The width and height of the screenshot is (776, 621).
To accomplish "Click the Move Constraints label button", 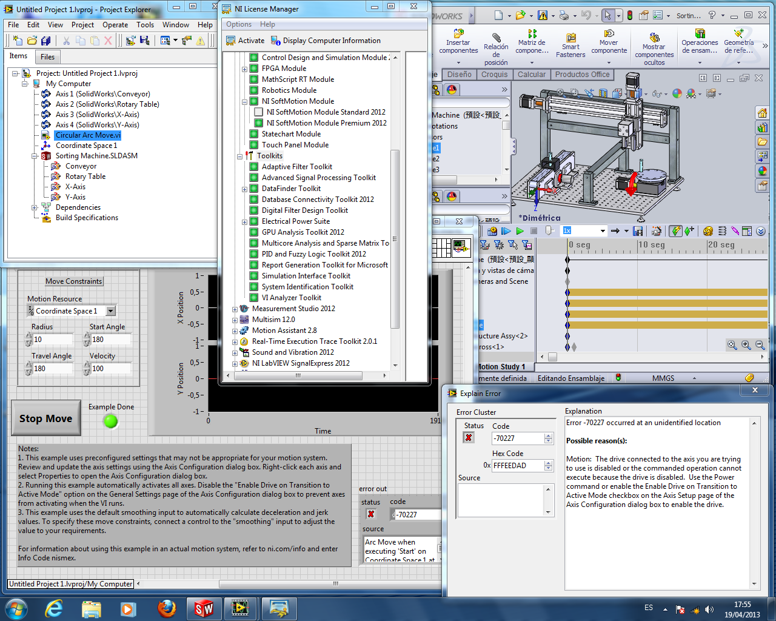I will point(74,281).
